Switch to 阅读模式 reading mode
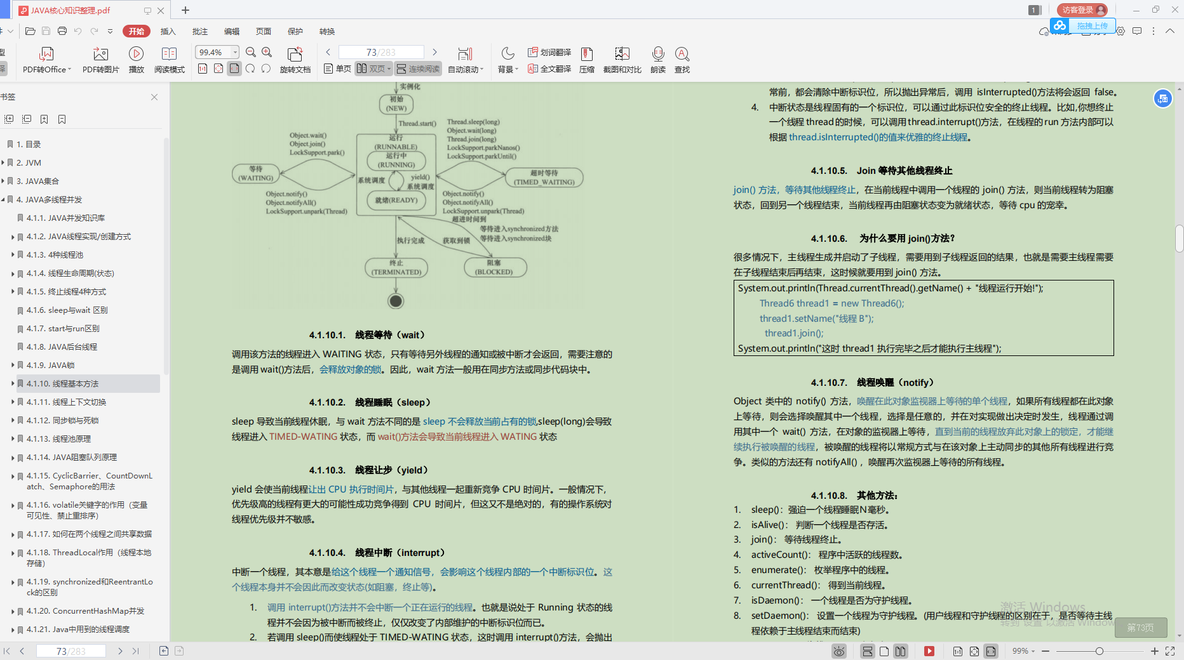 click(x=170, y=60)
